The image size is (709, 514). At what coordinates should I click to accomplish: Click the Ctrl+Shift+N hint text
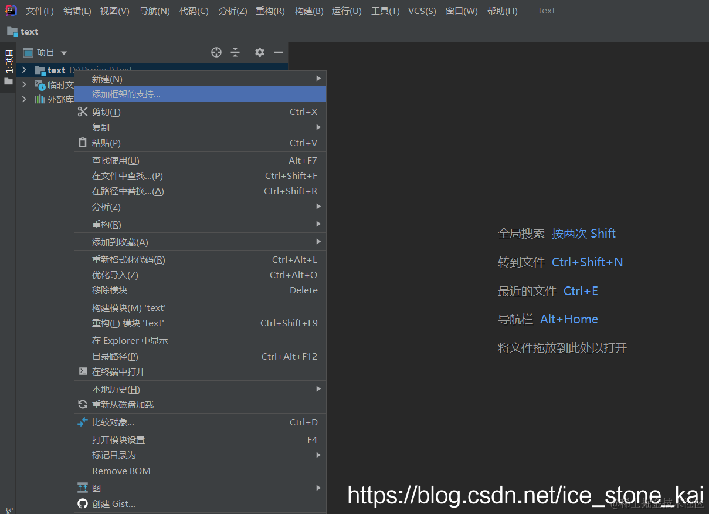click(587, 262)
